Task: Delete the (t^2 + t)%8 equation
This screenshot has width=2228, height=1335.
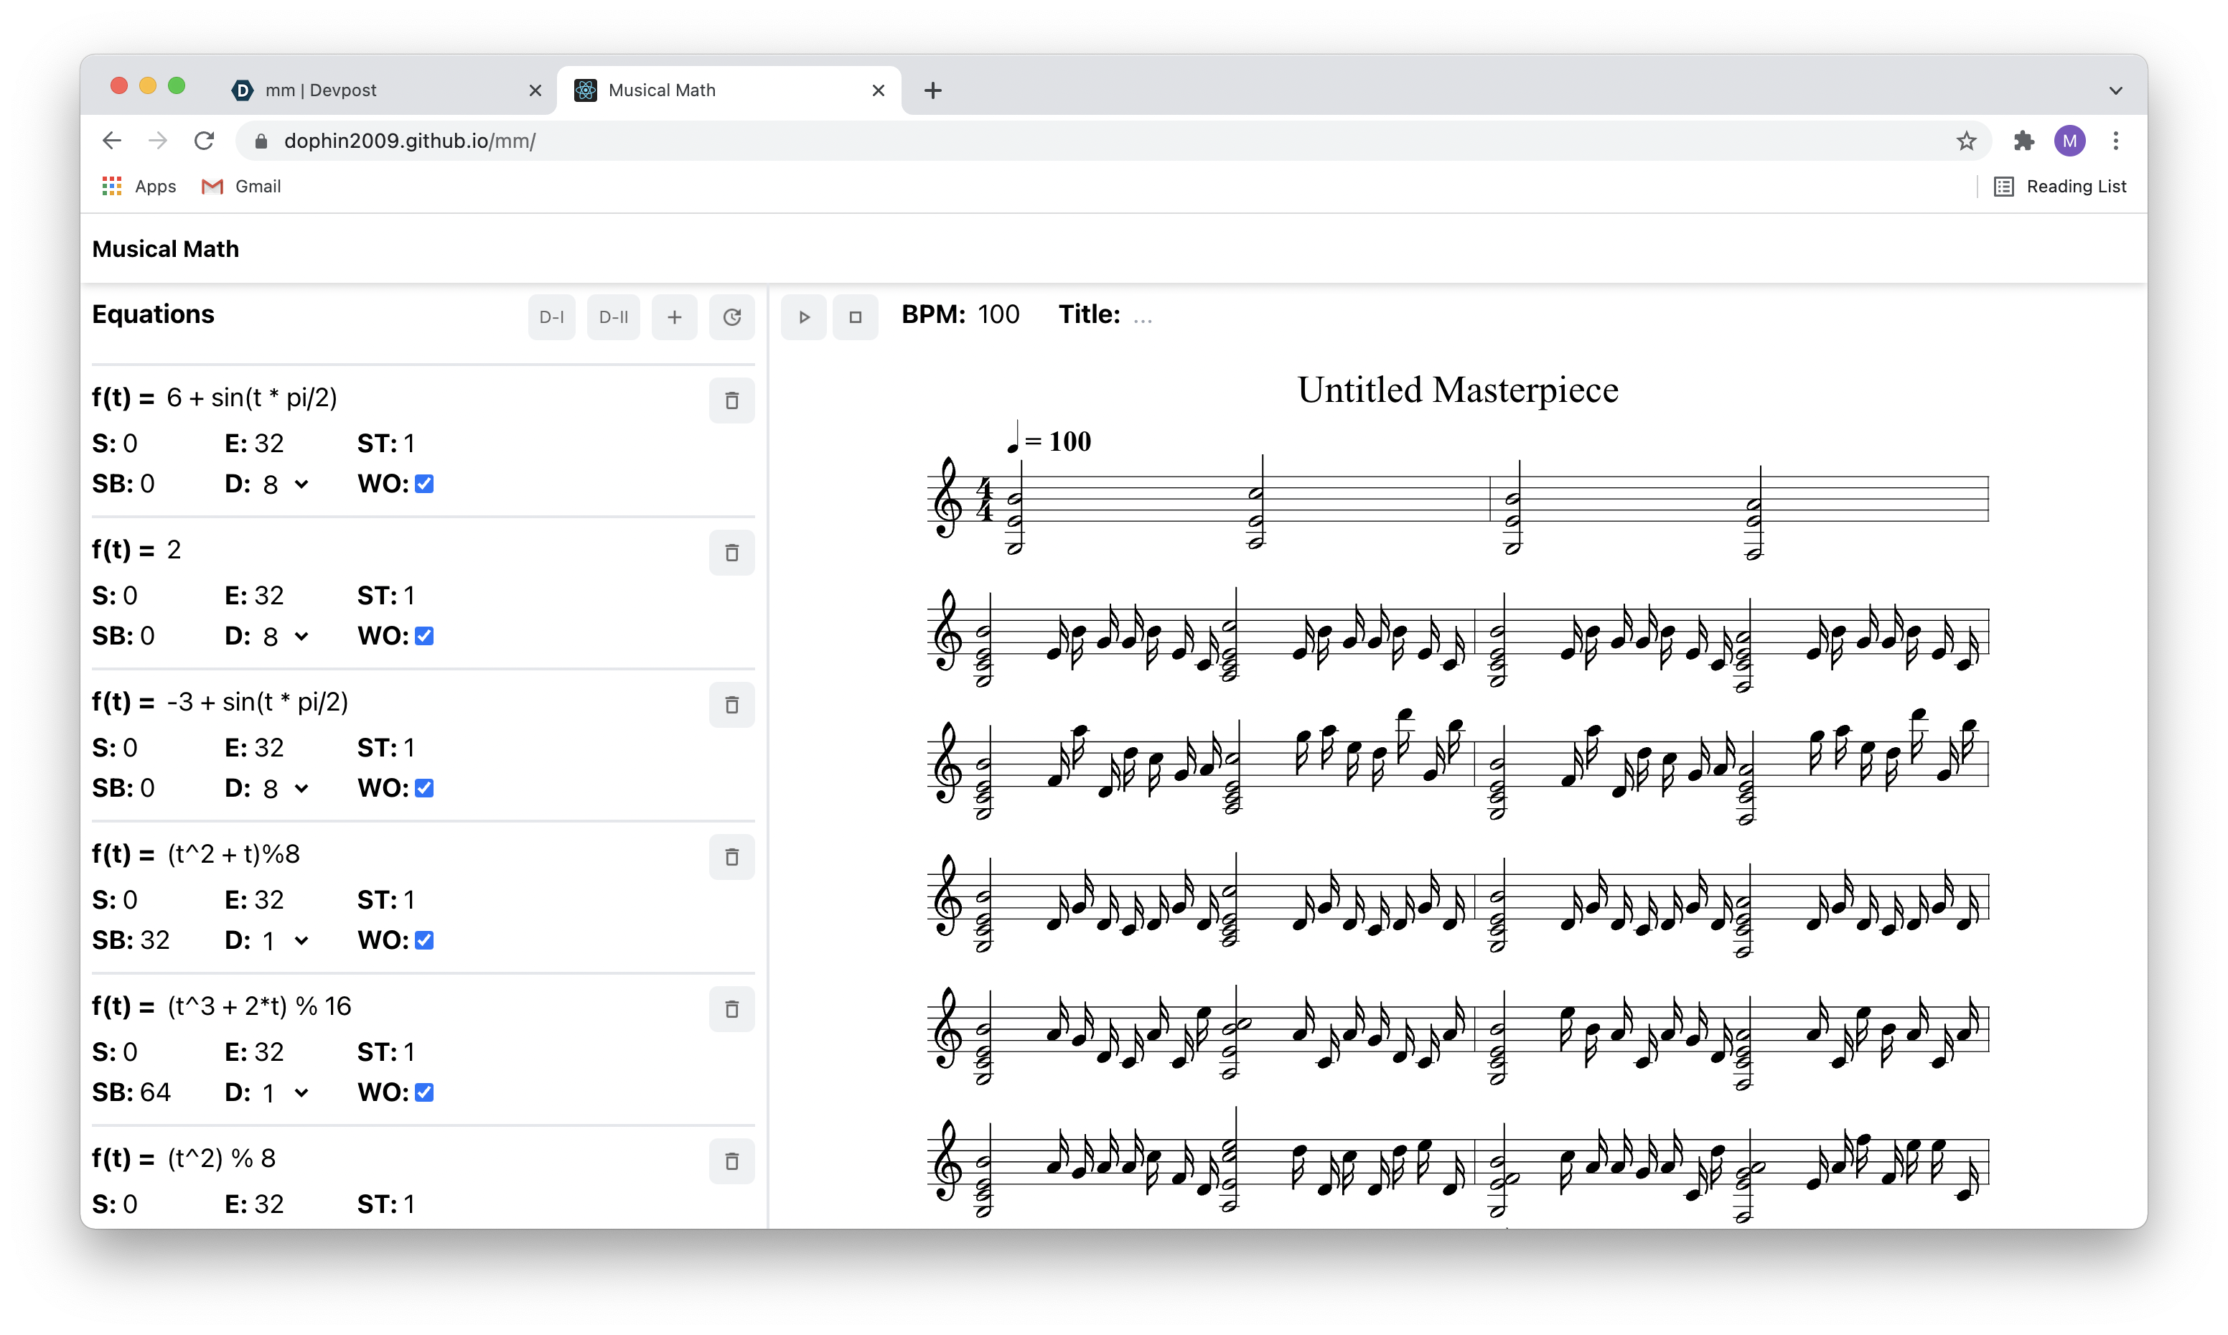Action: coord(731,856)
